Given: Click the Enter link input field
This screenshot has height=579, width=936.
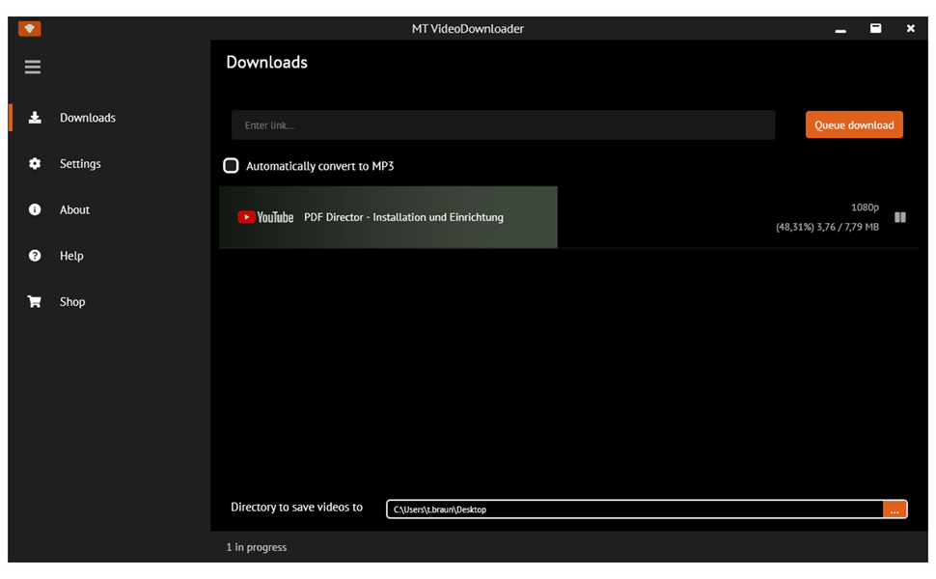Looking at the screenshot, I should (502, 124).
